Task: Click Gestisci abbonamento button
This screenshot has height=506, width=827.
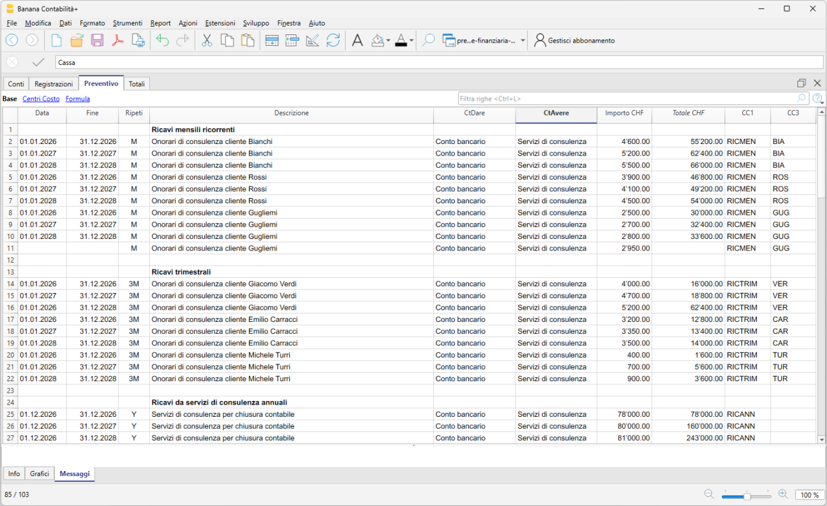Action: (x=574, y=40)
